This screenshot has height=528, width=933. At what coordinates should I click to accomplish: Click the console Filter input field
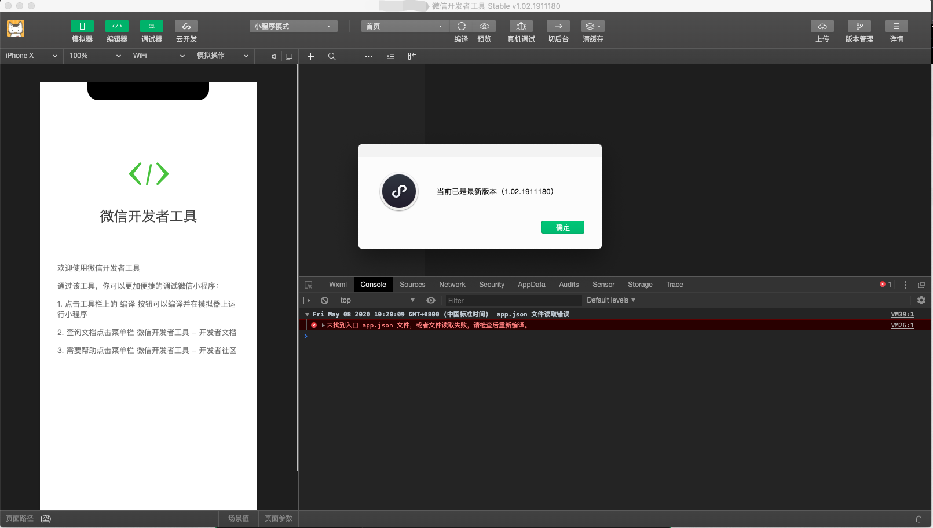pyautogui.click(x=513, y=300)
